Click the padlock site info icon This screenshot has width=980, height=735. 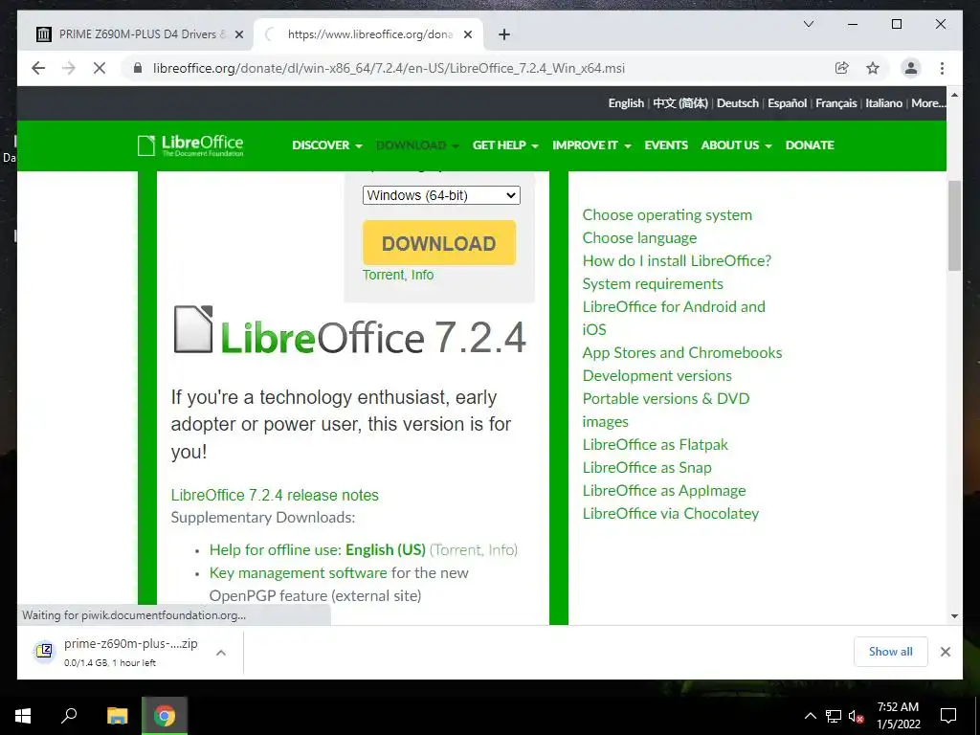[138, 68]
